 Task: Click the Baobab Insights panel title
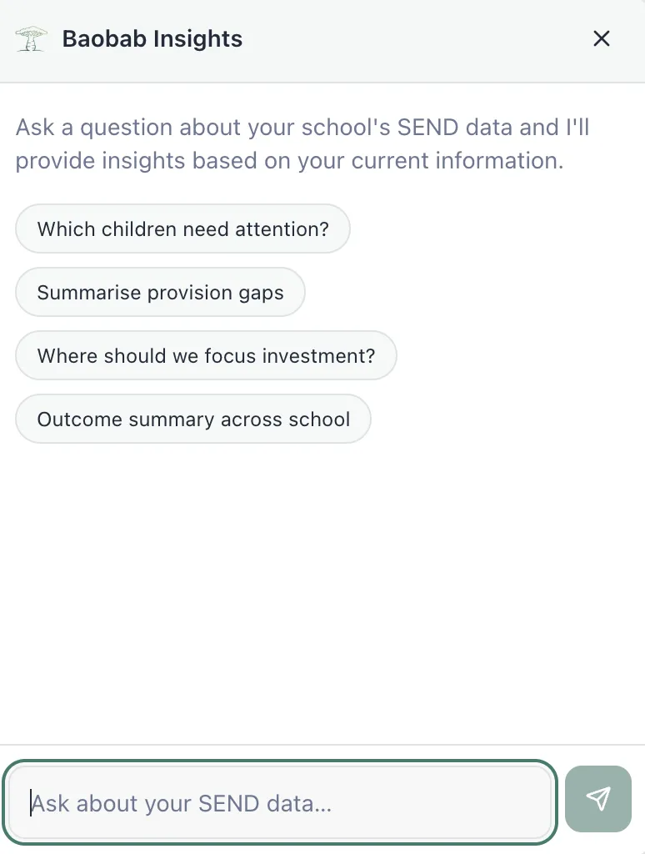152,38
